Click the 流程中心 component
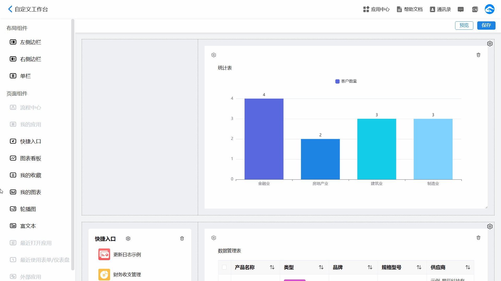This screenshot has height=281, width=501. pyautogui.click(x=26, y=108)
